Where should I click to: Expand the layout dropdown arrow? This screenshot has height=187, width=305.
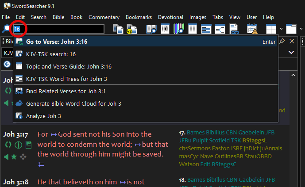[281, 29]
